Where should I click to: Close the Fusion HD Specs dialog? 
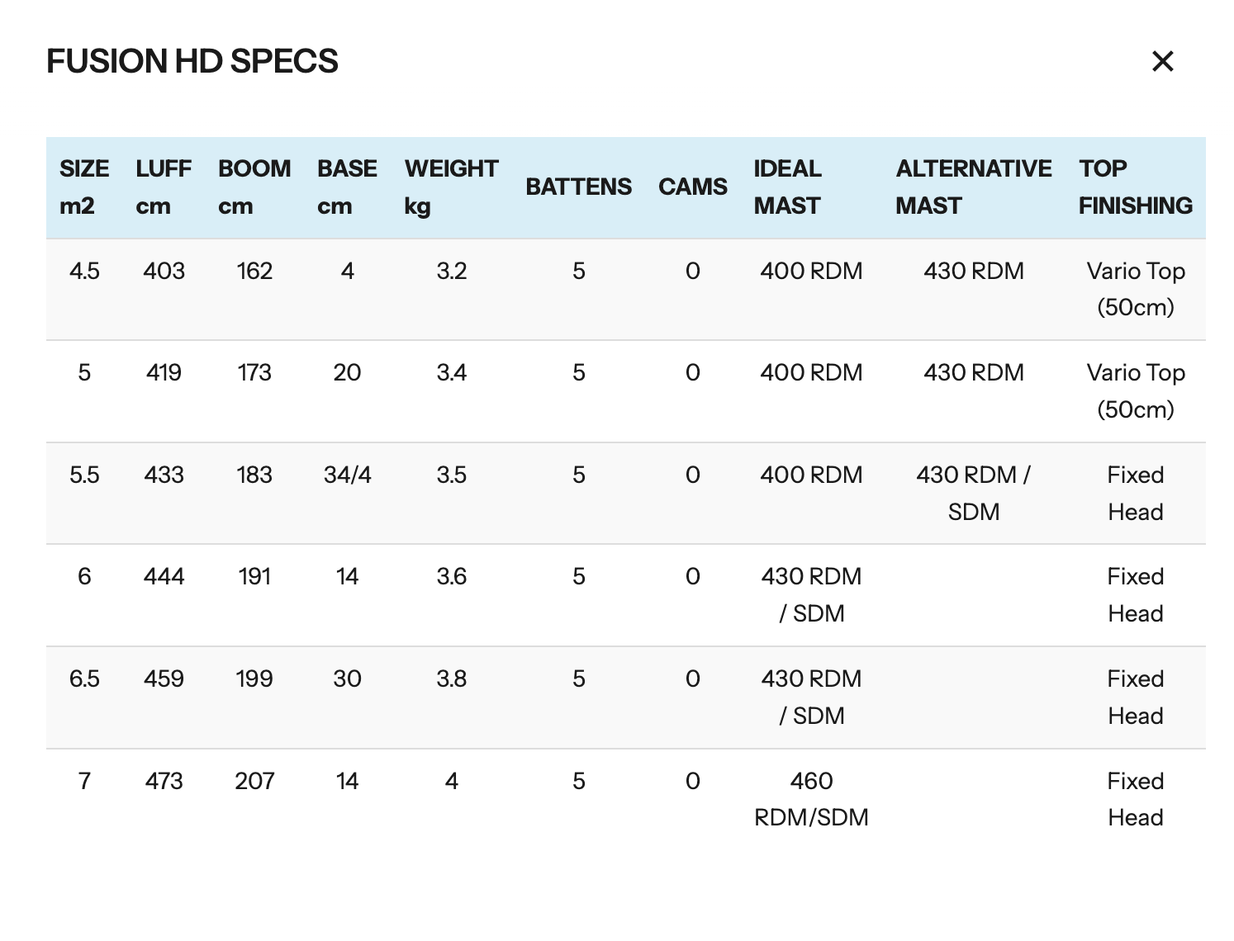click(1162, 61)
